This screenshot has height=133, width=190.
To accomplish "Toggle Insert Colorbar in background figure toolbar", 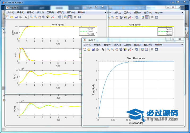I will 143,17.
